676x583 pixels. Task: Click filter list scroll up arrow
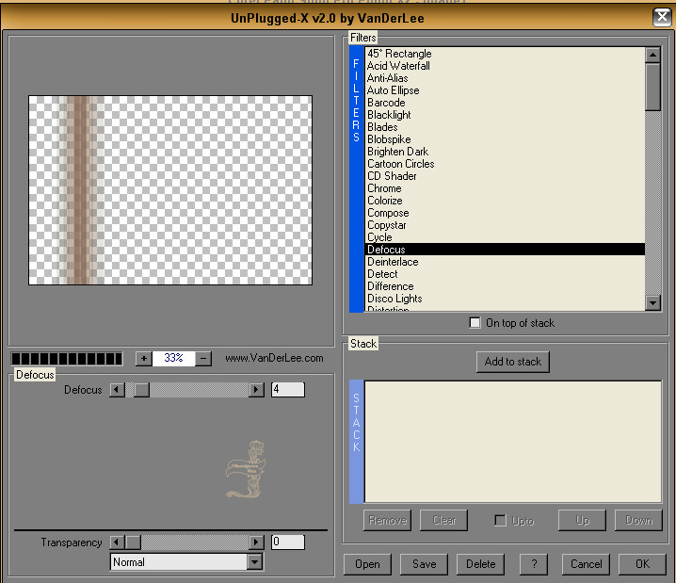653,55
